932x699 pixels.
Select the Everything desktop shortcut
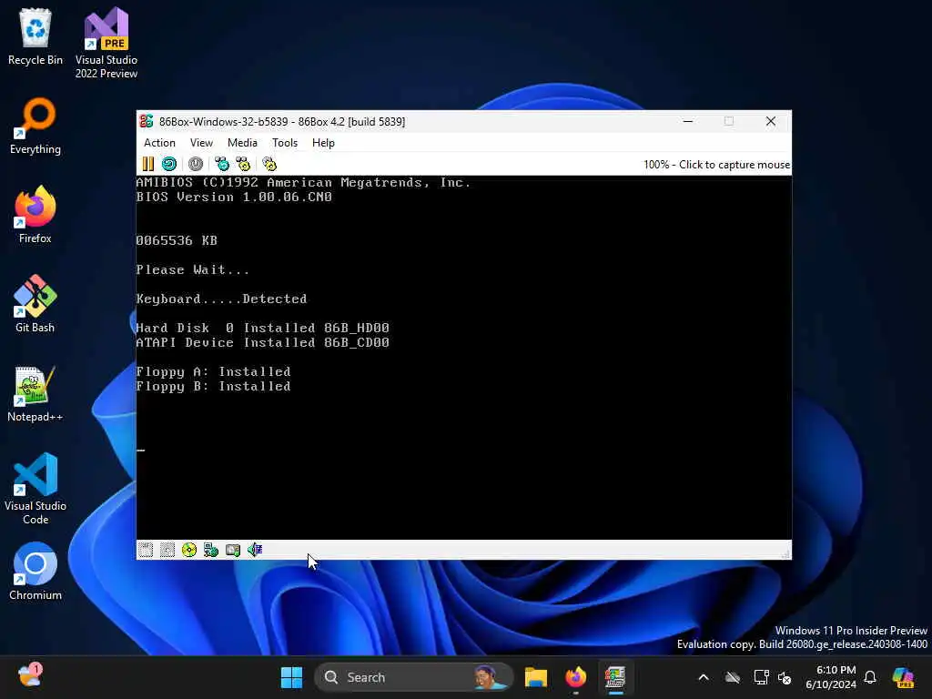[x=35, y=126]
